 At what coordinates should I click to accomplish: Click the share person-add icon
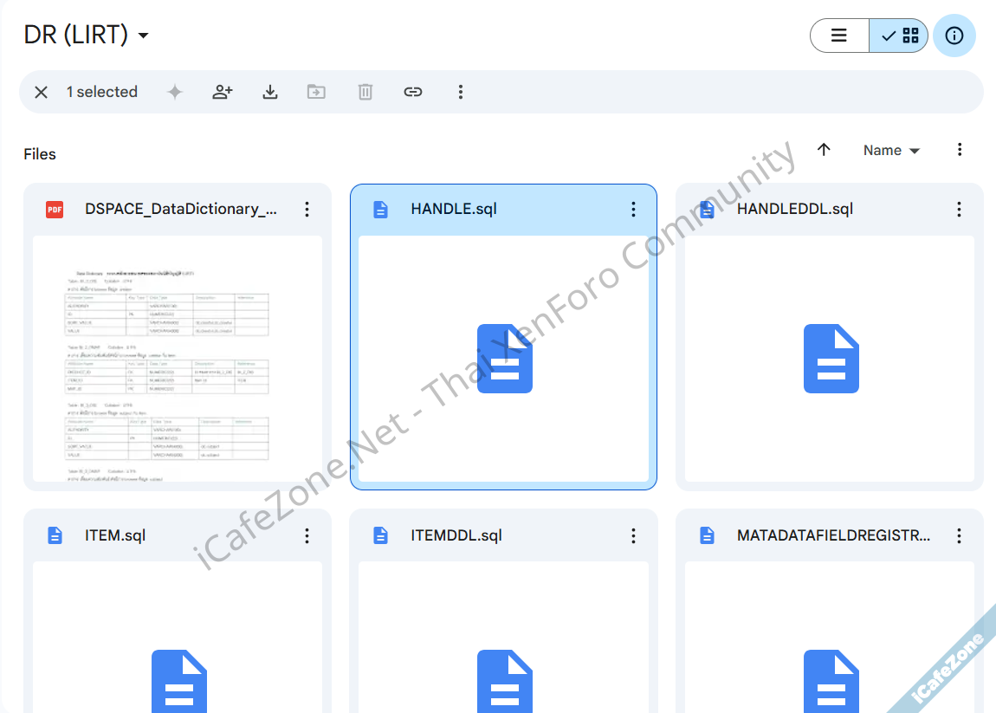(223, 92)
